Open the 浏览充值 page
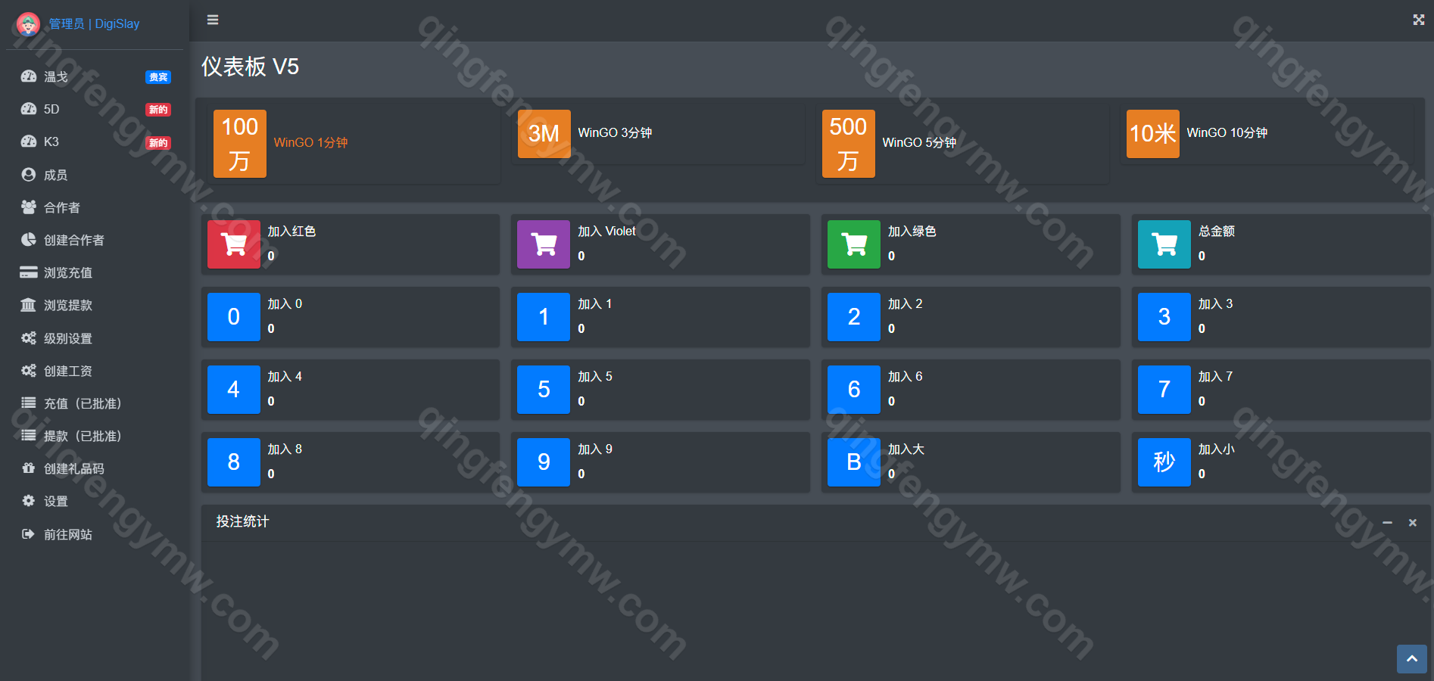The height and width of the screenshot is (681, 1434). click(95, 272)
